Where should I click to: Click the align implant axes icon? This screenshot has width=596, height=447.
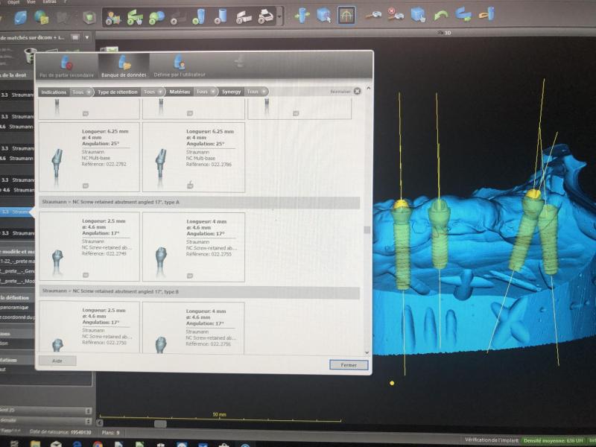302,16
